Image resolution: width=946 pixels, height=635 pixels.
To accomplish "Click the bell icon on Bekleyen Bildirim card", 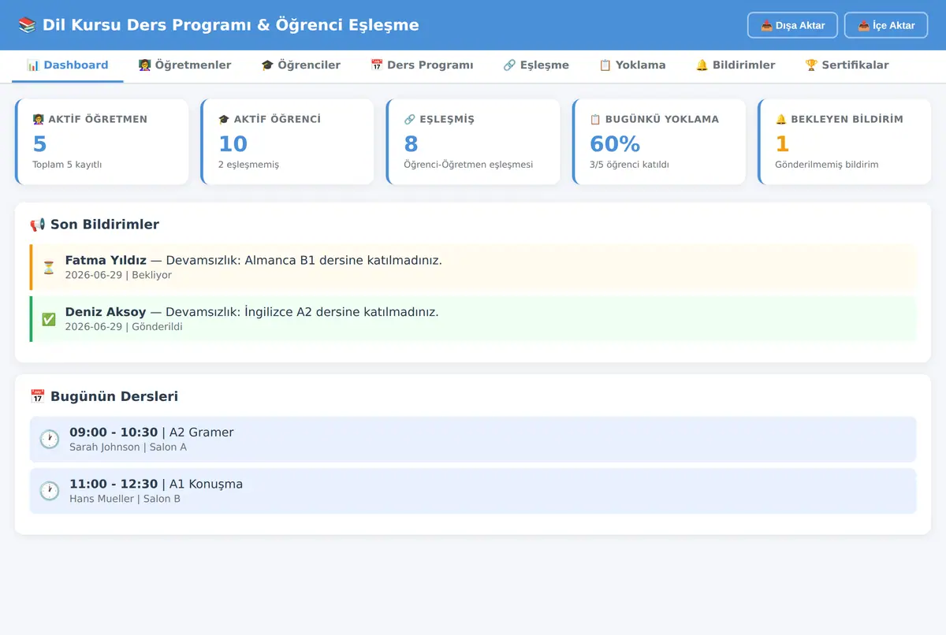I will coord(780,119).
